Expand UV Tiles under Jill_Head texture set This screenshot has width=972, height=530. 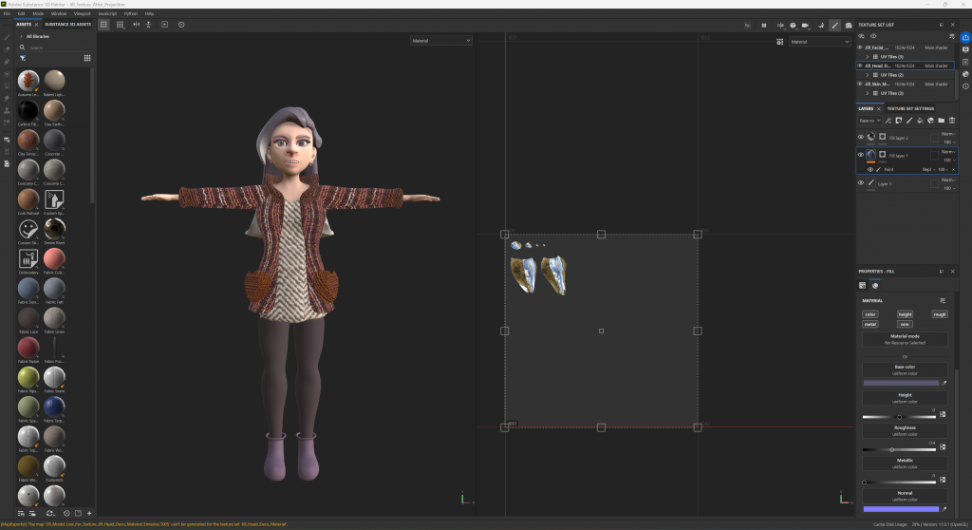(x=868, y=75)
